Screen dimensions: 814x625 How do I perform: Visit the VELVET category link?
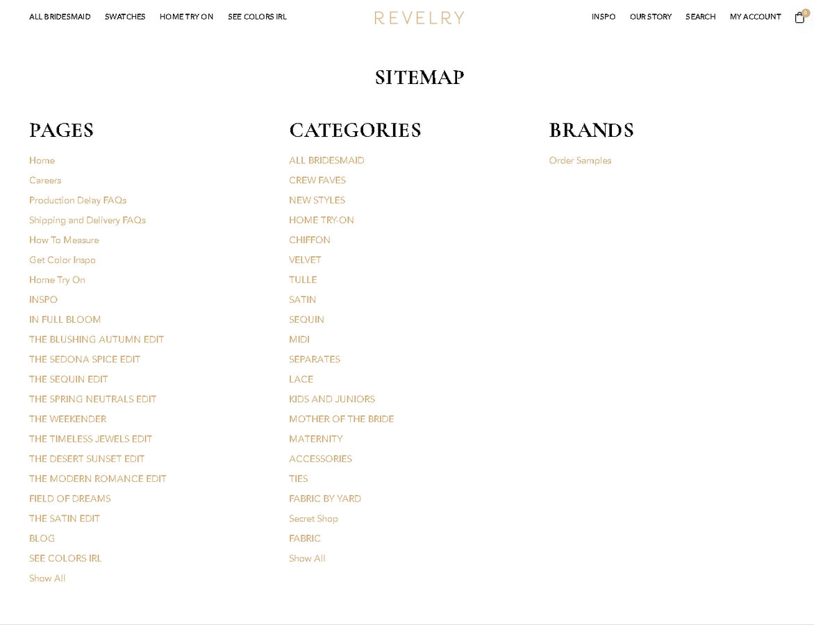click(306, 260)
